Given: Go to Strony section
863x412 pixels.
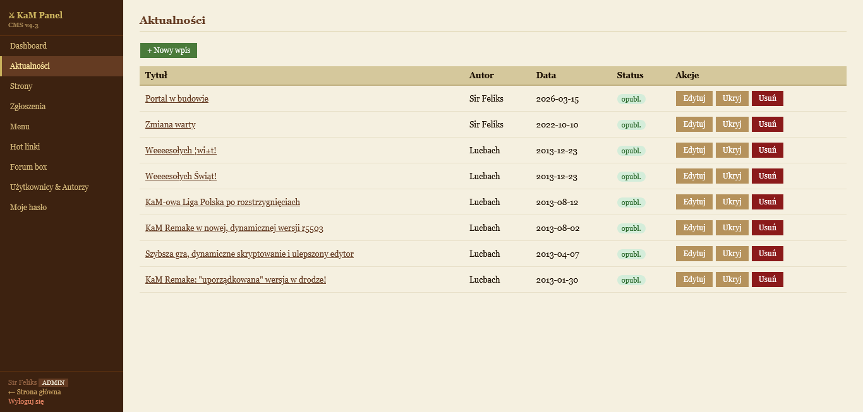Looking at the screenshot, I should (x=21, y=86).
